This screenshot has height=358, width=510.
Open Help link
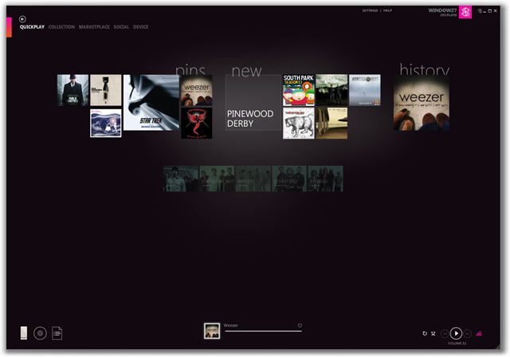(x=387, y=10)
